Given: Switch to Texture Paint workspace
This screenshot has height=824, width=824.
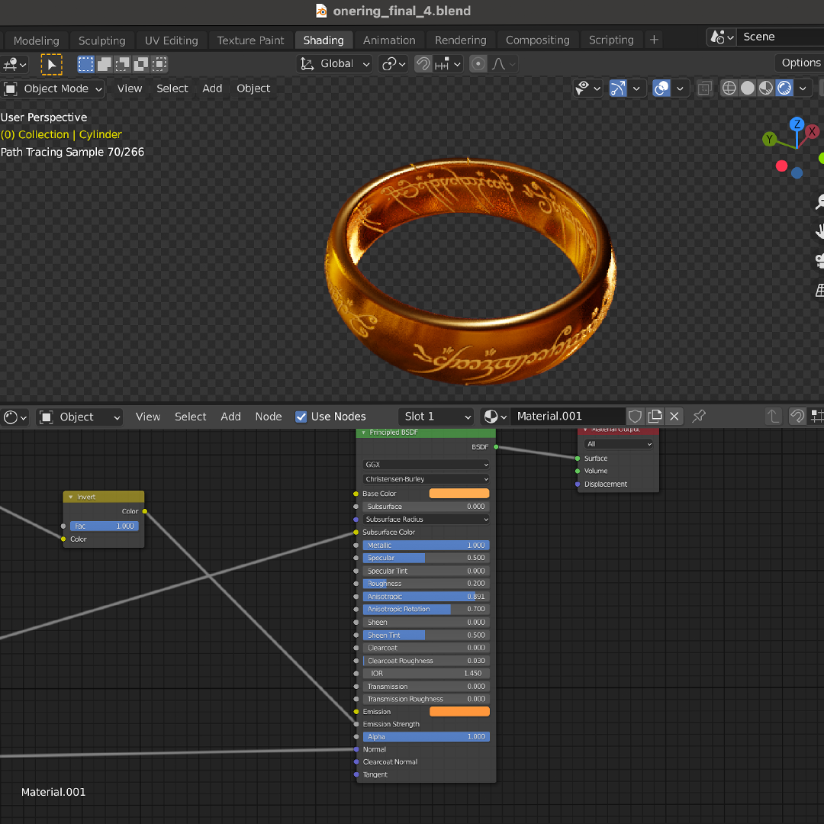Looking at the screenshot, I should point(250,40).
